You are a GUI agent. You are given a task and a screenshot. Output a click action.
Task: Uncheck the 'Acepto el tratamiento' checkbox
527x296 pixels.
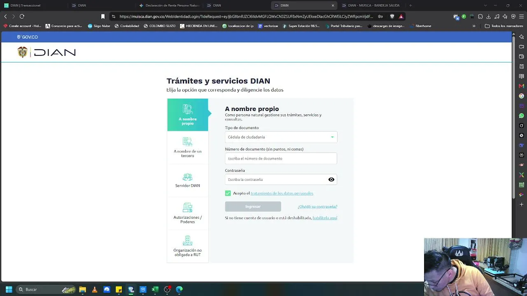pyautogui.click(x=228, y=193)
